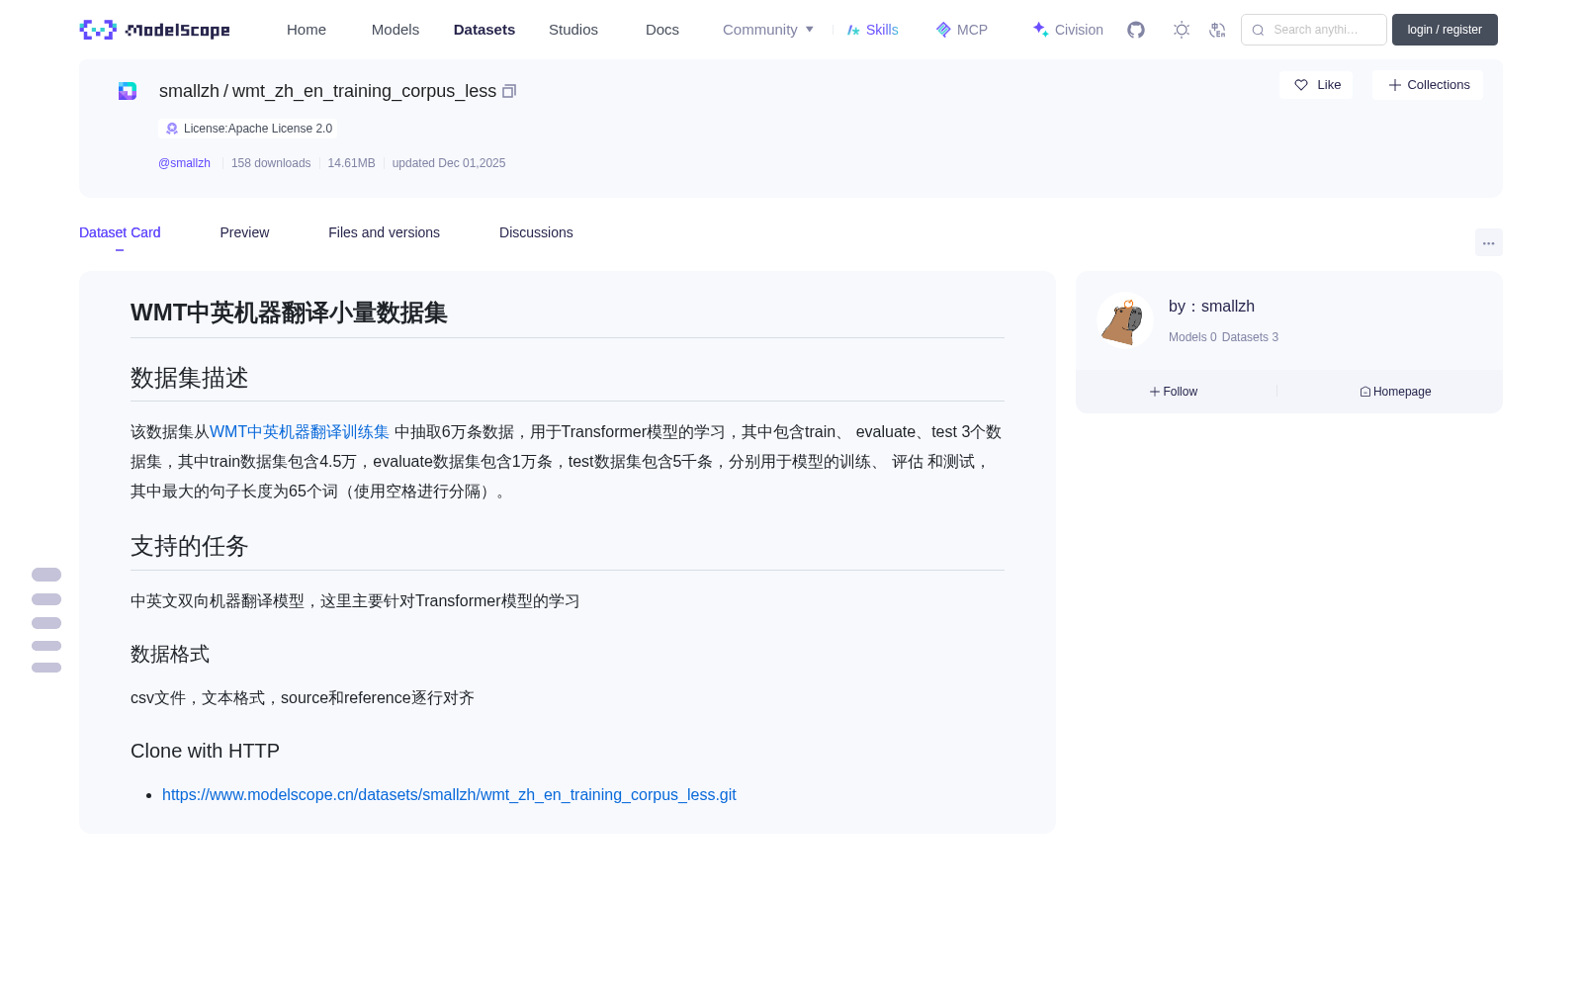This screenshot has height=989, width=1582.
Task: Click the smallzh capybara avatar
Action: (1124, 320)
